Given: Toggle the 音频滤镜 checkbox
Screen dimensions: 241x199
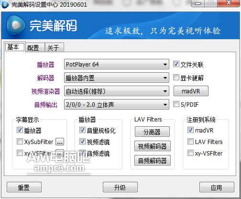Looking at the screenshot, I should [x=82, y=153].
